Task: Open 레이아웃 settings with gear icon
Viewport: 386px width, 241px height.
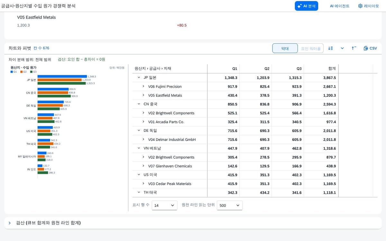Action: coord(369,6)
